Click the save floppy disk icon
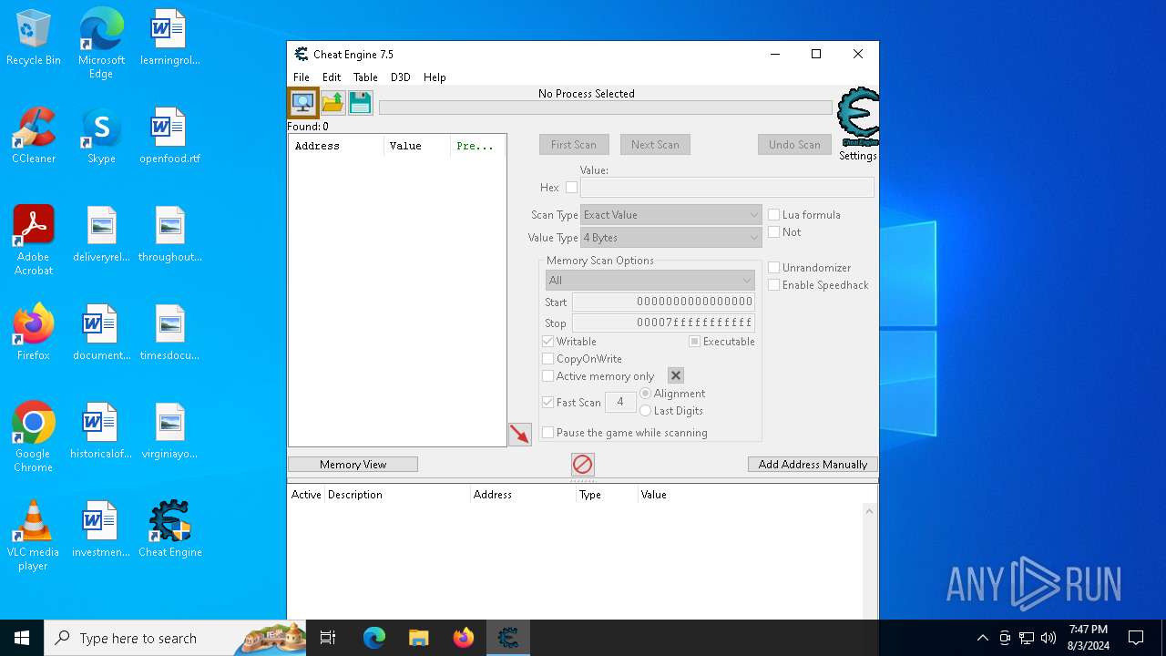Screen dimensions: 1166x656 pyautogui.click(x=361, y=102)
